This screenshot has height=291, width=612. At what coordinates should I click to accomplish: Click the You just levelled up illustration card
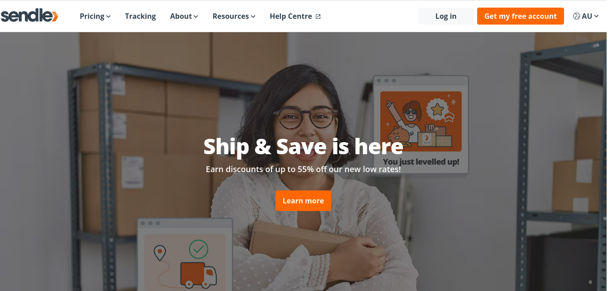[x=421, y=124]
